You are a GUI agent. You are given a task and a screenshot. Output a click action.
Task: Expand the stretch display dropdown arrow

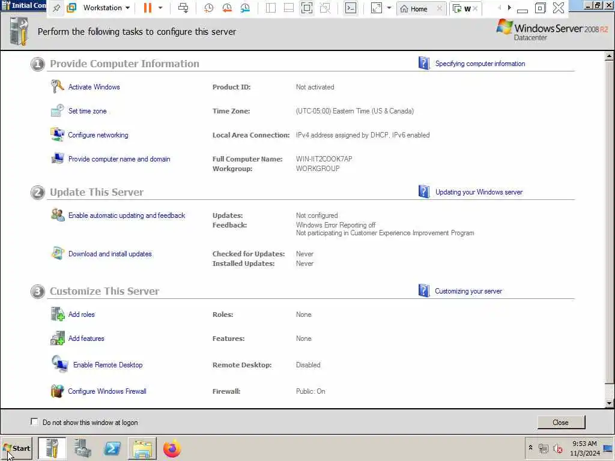(x=389, y=8)
